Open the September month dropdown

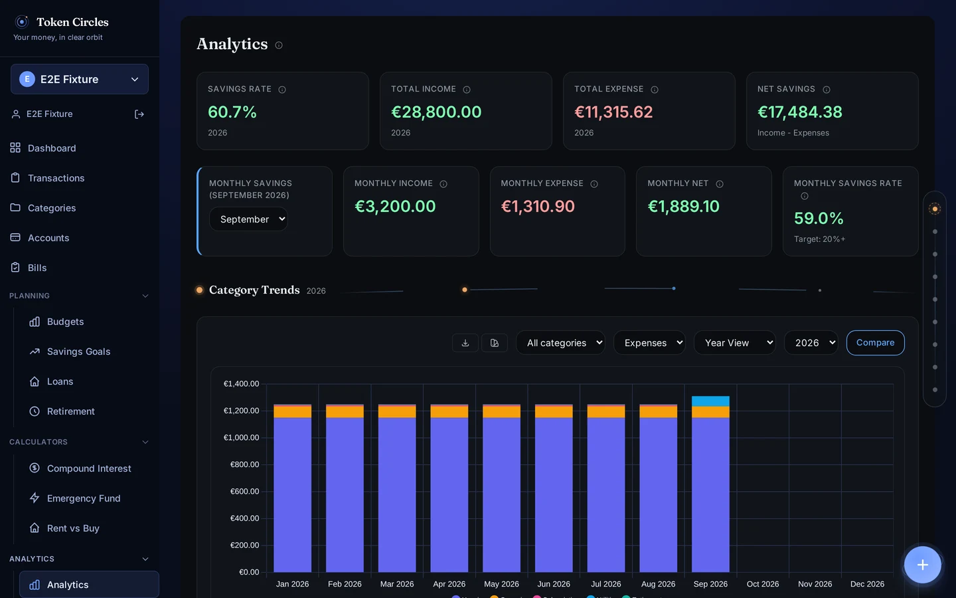point(249,219)
